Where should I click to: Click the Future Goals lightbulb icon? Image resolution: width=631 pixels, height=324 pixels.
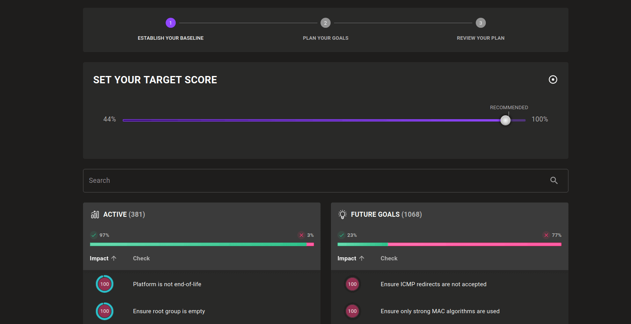coord(342,214)
